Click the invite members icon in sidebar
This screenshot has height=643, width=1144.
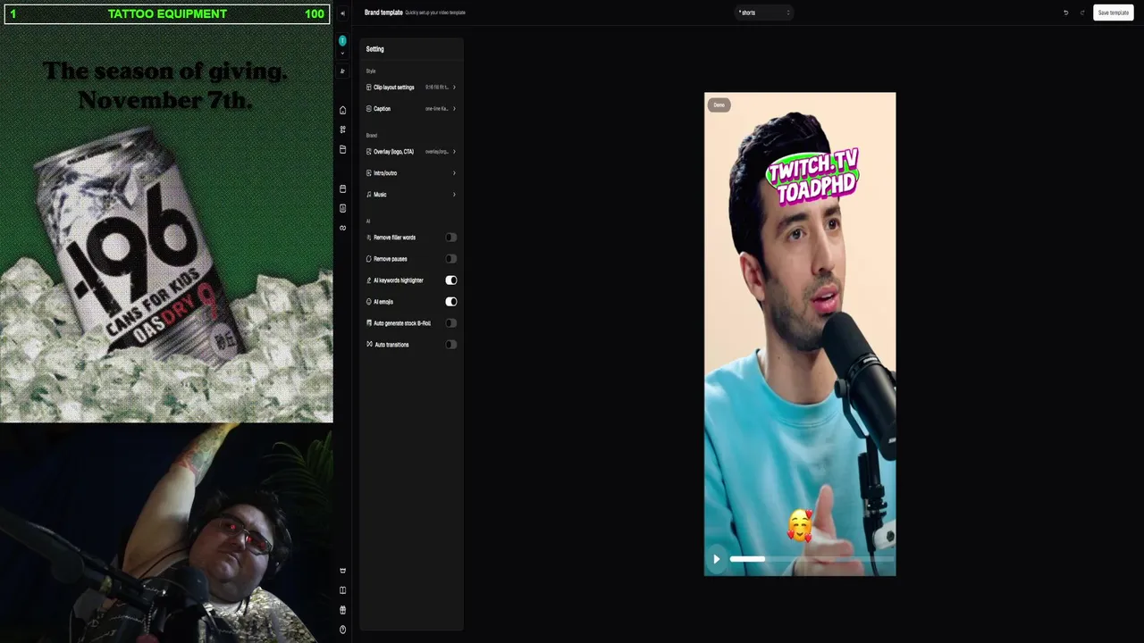point(342,71)
